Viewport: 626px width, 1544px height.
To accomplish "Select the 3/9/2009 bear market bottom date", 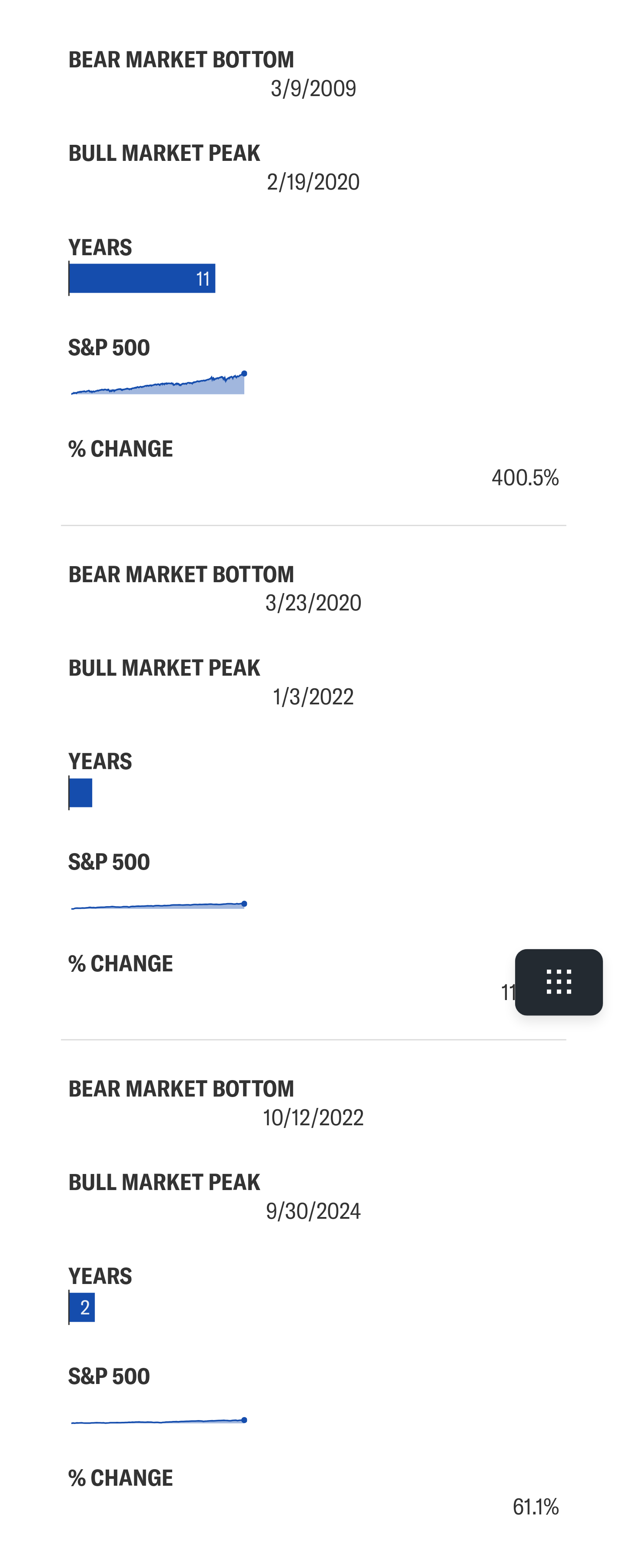I will coord(313,89).
